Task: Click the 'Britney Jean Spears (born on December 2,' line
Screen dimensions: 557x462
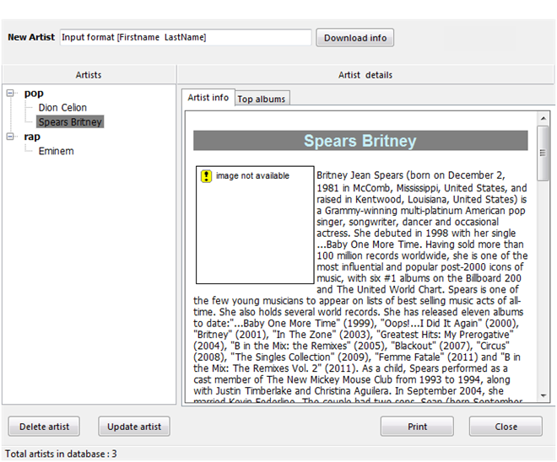Action: point(411,175)
